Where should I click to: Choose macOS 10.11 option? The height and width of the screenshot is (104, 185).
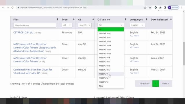(111, 37)
